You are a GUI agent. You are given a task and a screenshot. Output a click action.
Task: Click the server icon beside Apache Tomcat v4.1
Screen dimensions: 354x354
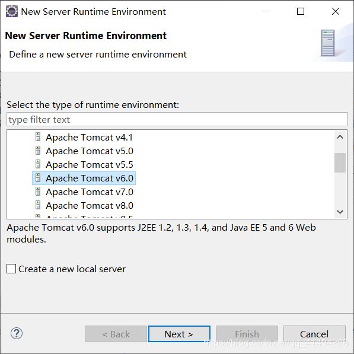[x=38, y=137]
